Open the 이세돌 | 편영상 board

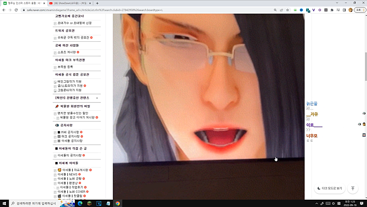tap(67, 183)
